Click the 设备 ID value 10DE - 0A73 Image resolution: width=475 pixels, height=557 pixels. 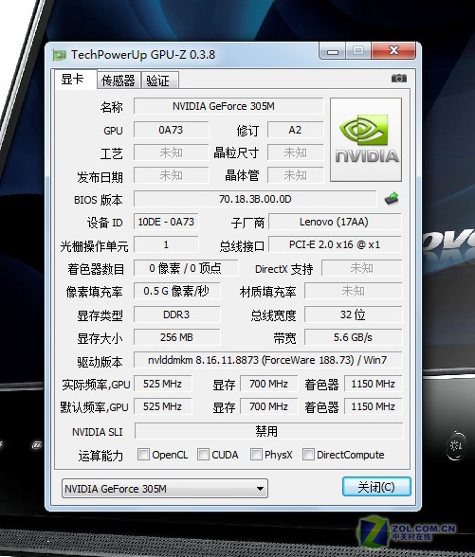point(166,222)
